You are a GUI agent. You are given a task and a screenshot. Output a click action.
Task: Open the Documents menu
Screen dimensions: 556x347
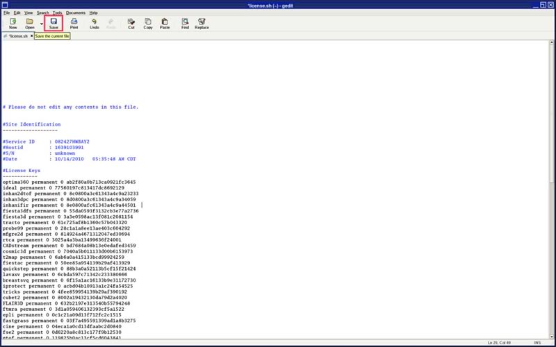[76, 12]
